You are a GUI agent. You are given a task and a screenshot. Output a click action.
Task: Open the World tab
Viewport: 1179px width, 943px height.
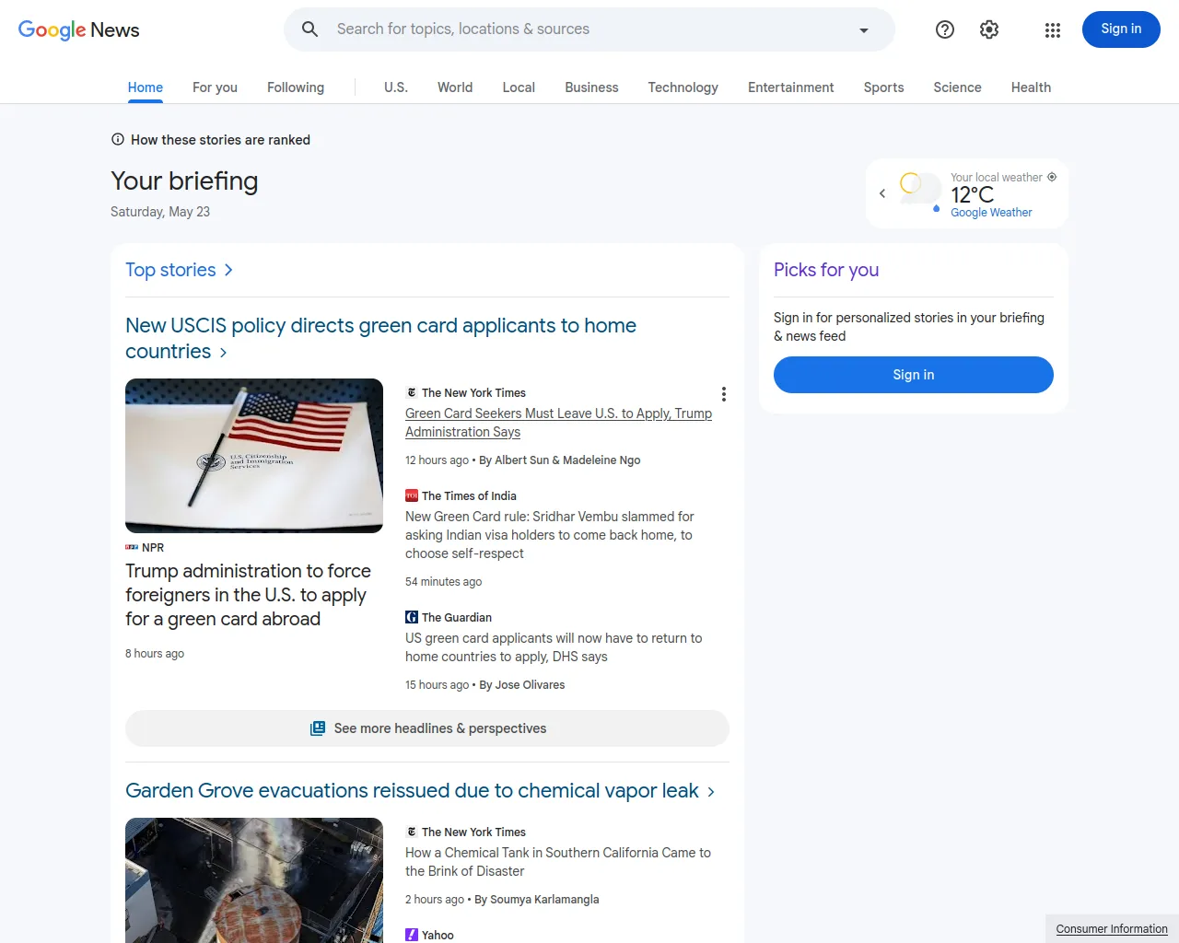coord(455,87)
